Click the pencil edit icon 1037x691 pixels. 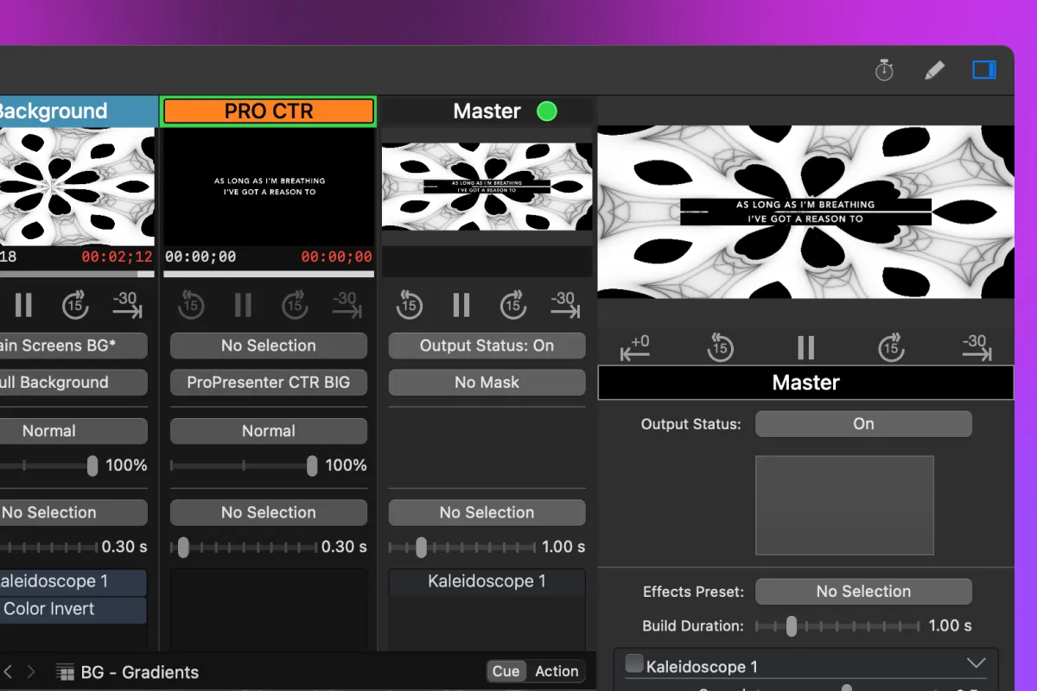tap(934, 71)
